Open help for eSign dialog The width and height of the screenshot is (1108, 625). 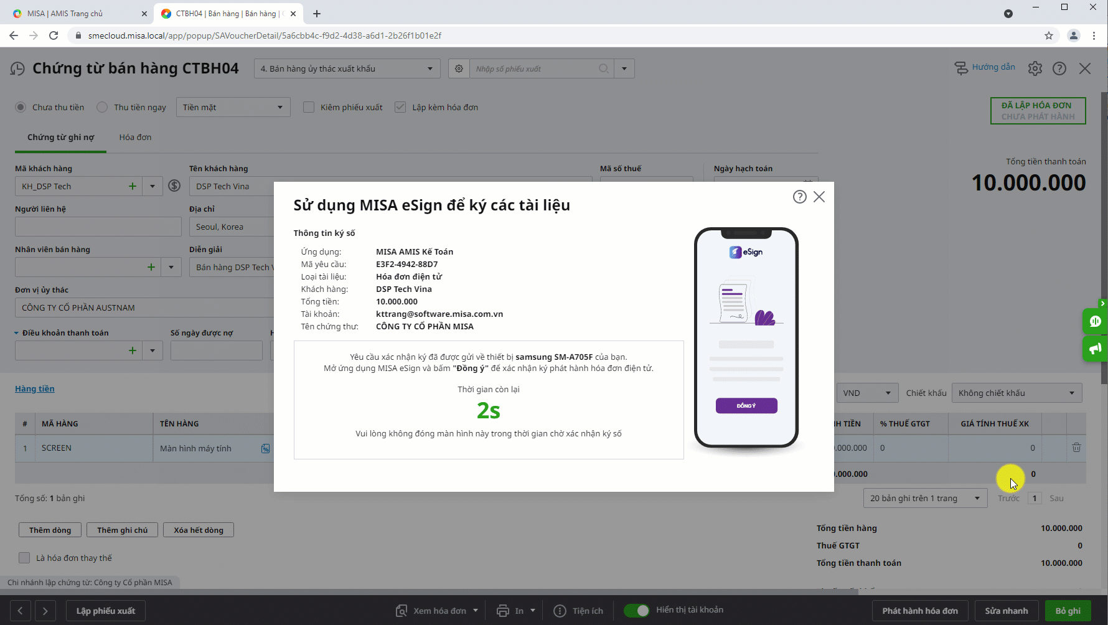click(x=799, y=197)
